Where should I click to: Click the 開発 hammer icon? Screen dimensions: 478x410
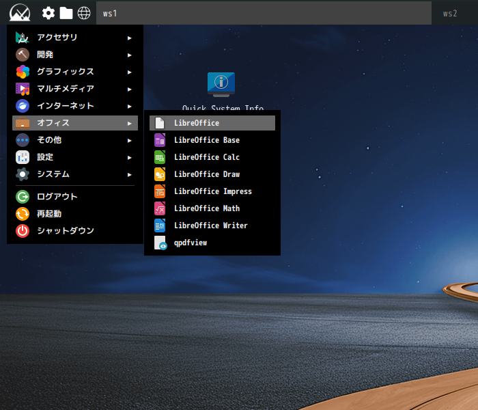pos(23,55)
